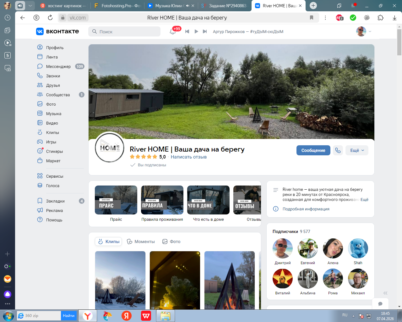Expand description with Ещё link
The height and width of the screenshot is (322, 402).
pyautogui.click(x=364, y=200)
